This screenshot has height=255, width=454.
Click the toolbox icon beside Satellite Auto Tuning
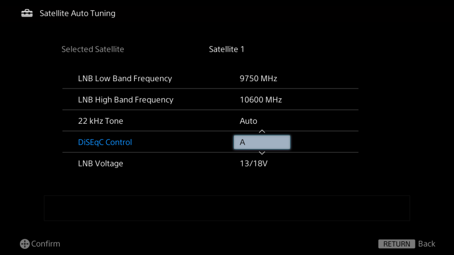click(x=27, y=13)
